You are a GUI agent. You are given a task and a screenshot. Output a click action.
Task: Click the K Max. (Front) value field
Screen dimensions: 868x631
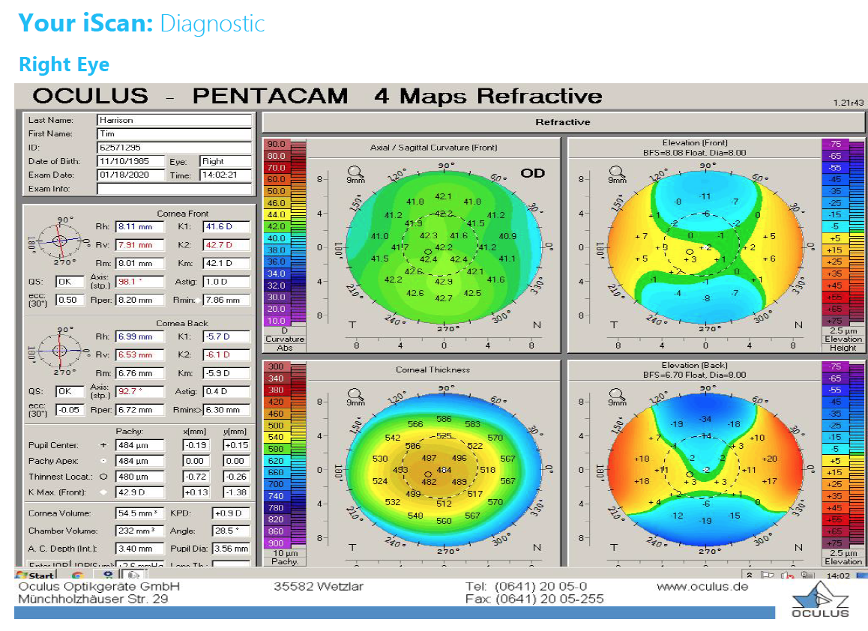pyautogui.click(x=140, y=492)
